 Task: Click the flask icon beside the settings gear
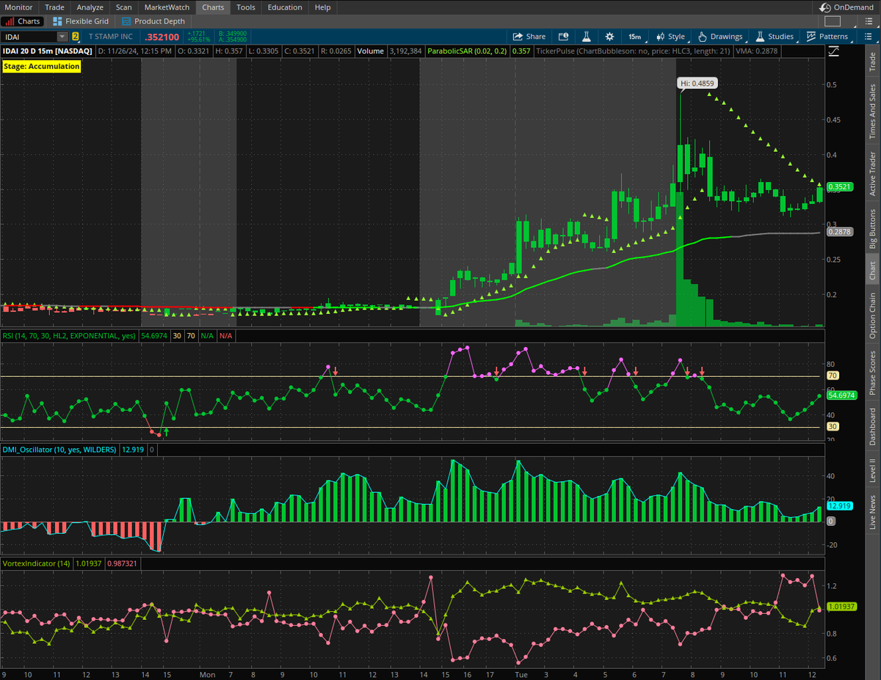587,37
